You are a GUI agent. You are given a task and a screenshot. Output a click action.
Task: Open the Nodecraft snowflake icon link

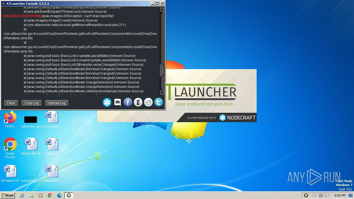[107, 103]
